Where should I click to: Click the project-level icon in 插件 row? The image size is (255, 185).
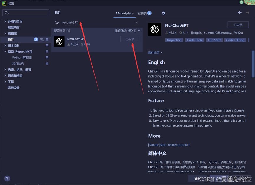pyautogui.click(x=47, y=39)
